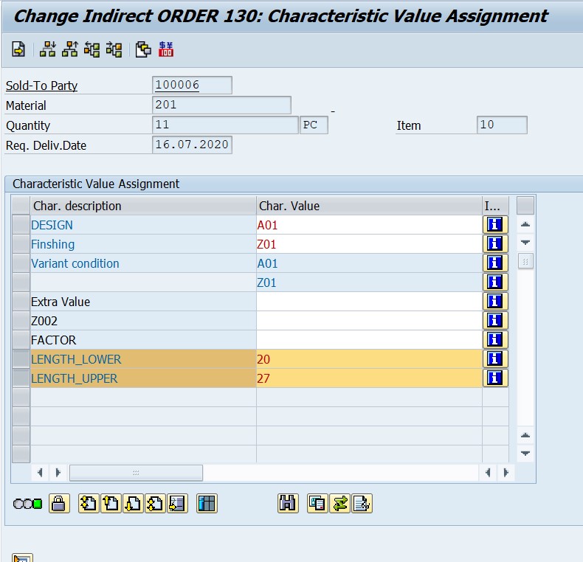Screen dimensions: 583x562
Task: Select the LENGTH_UPPER row selector box
Action: 21,378
